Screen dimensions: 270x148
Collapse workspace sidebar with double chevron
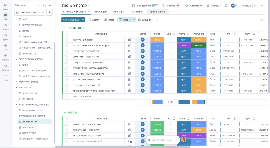click(50, 5)
